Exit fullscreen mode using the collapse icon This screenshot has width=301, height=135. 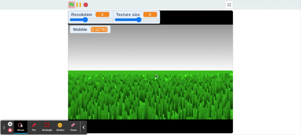pyautogui.click(x=229, y=5)
